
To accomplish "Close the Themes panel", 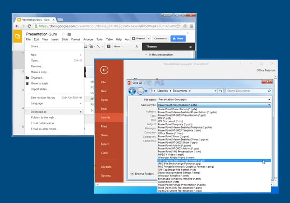I will [x=190, y=47].
